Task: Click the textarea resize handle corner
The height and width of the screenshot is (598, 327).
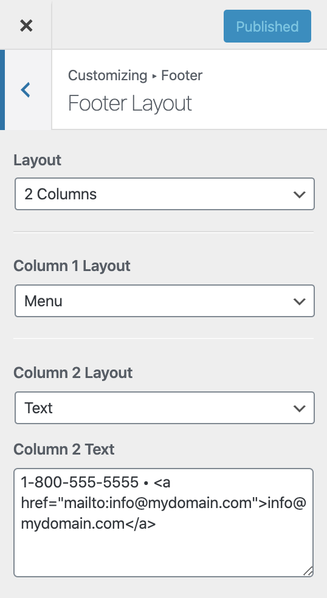Action: tap(308, 571)
